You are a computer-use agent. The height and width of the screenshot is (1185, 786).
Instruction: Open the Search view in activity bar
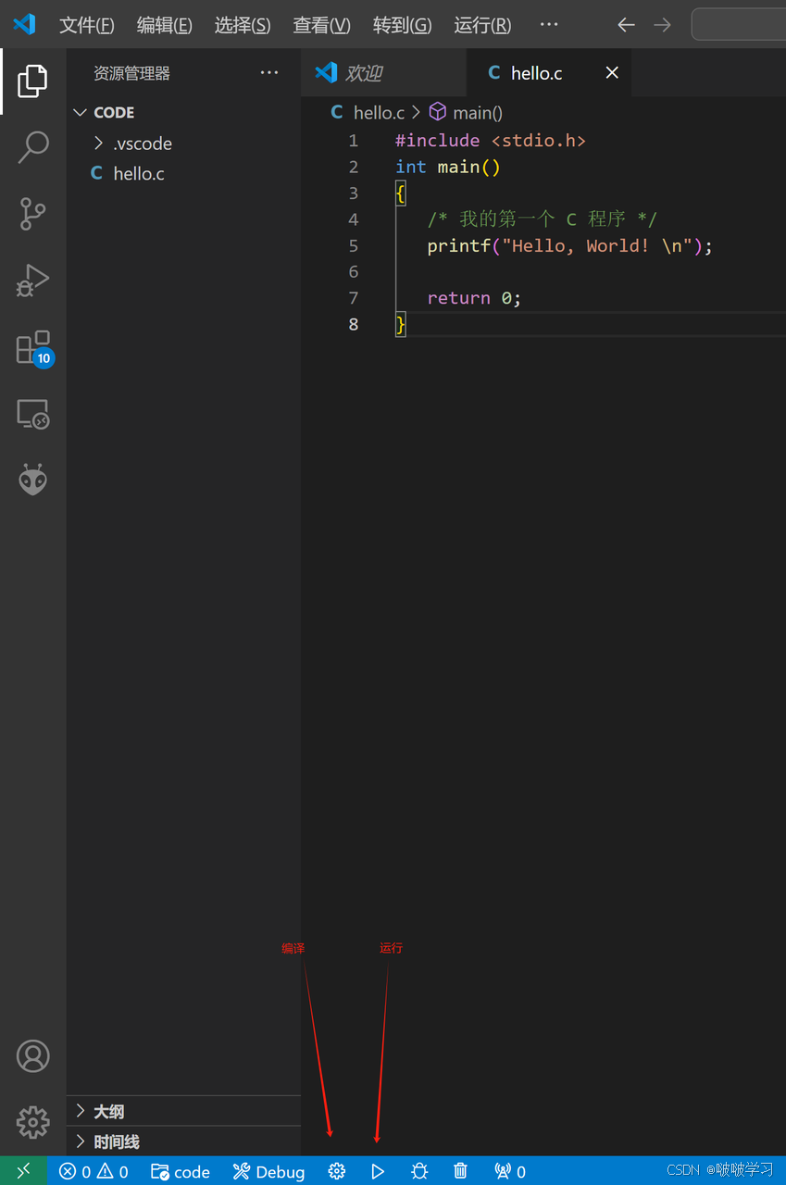click(32, 147)
